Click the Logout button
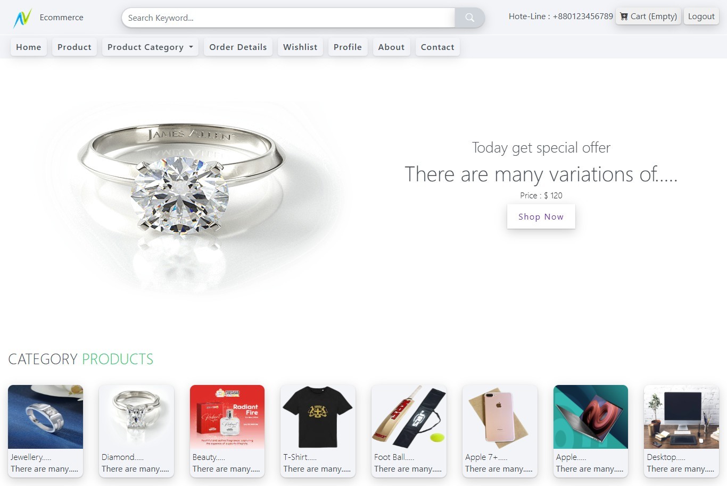 (701, 16)
